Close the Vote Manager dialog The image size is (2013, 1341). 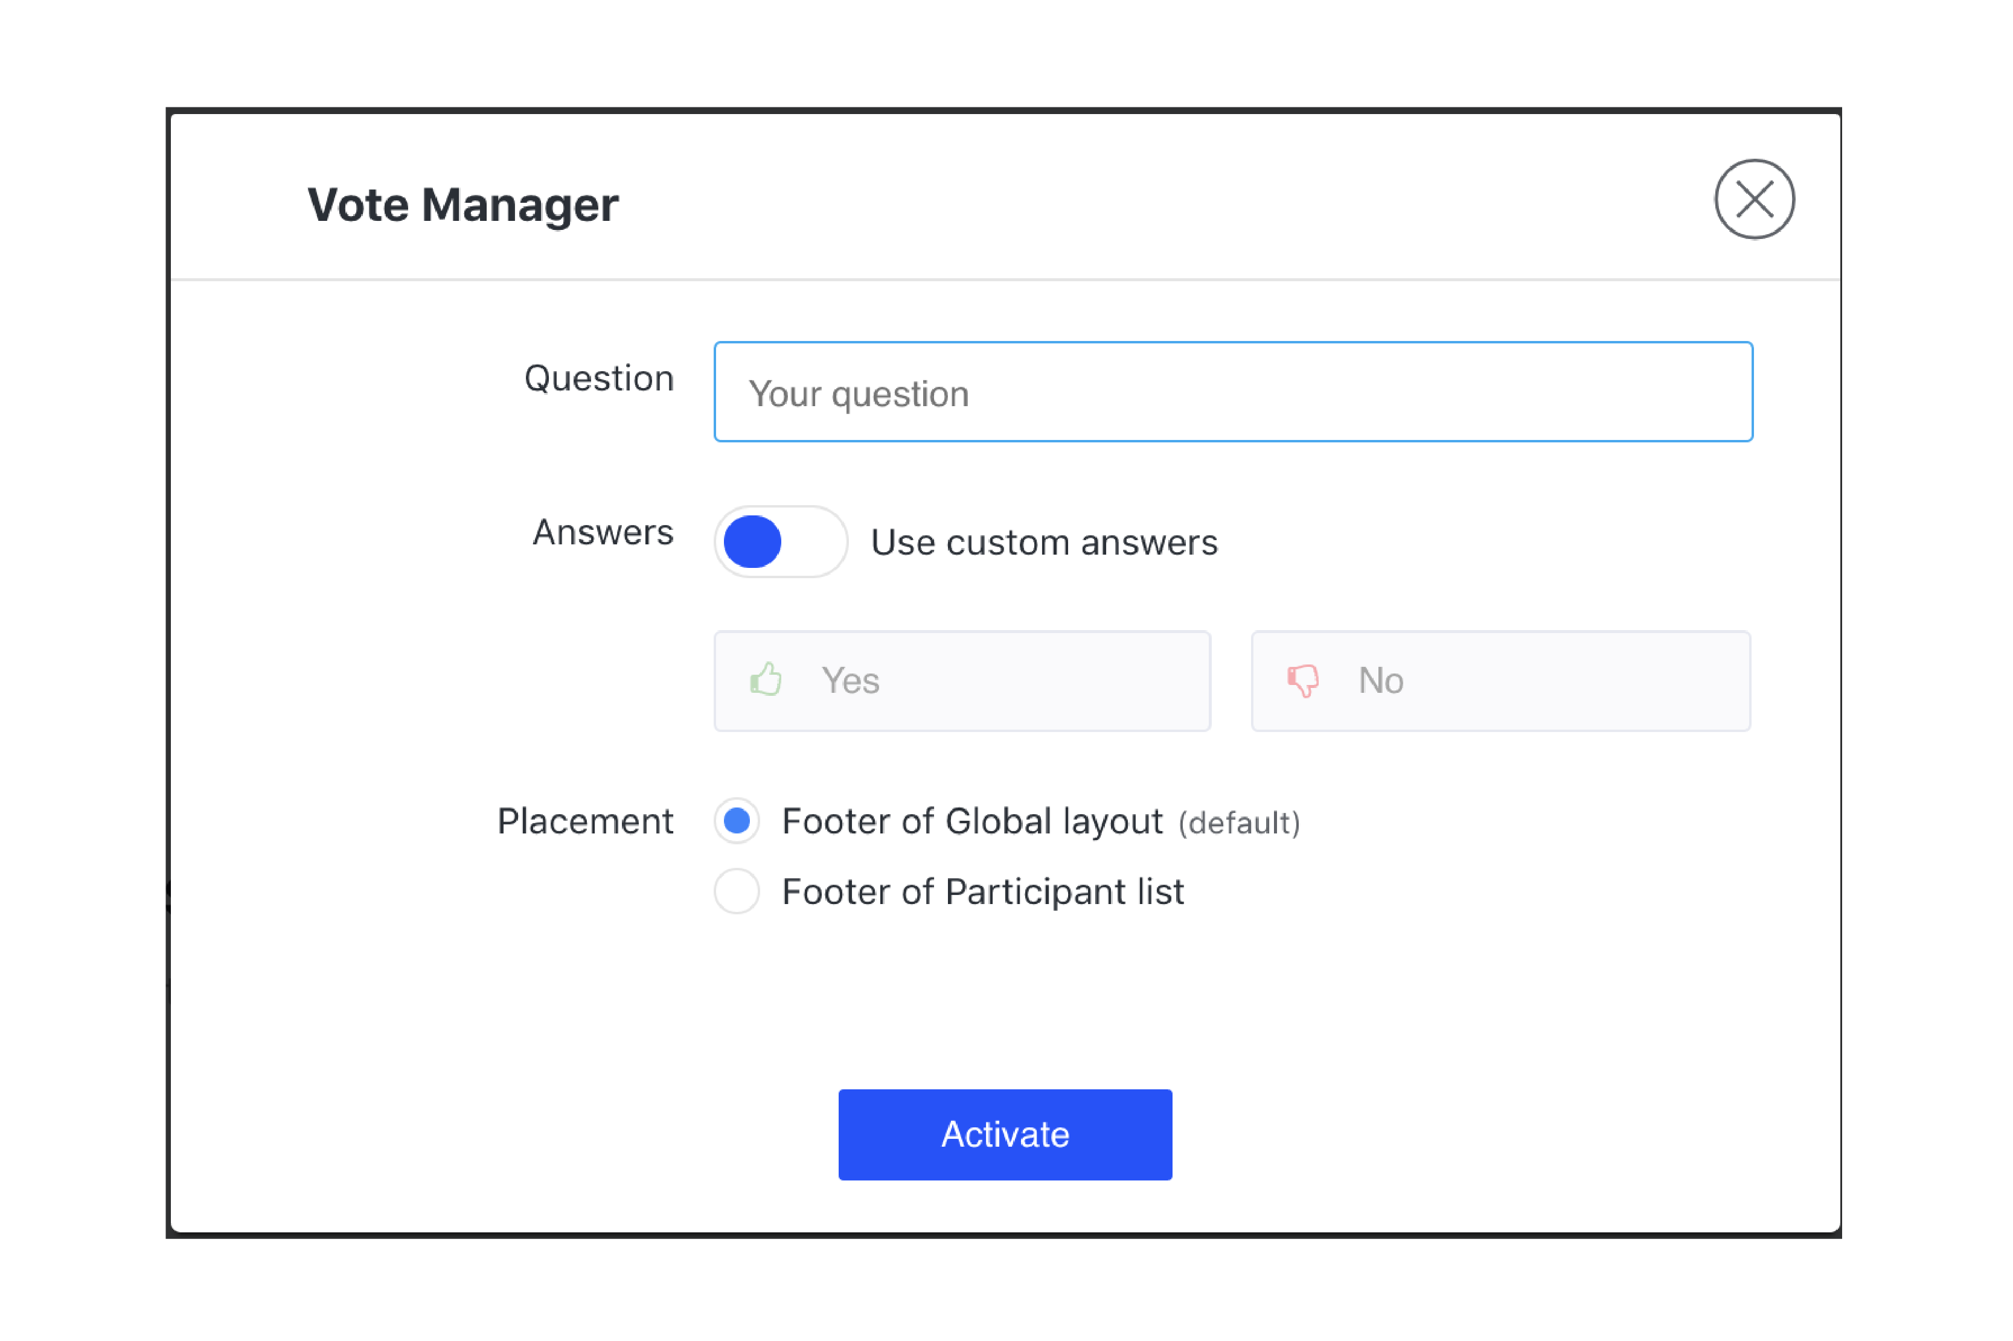tap(1754, 199)
